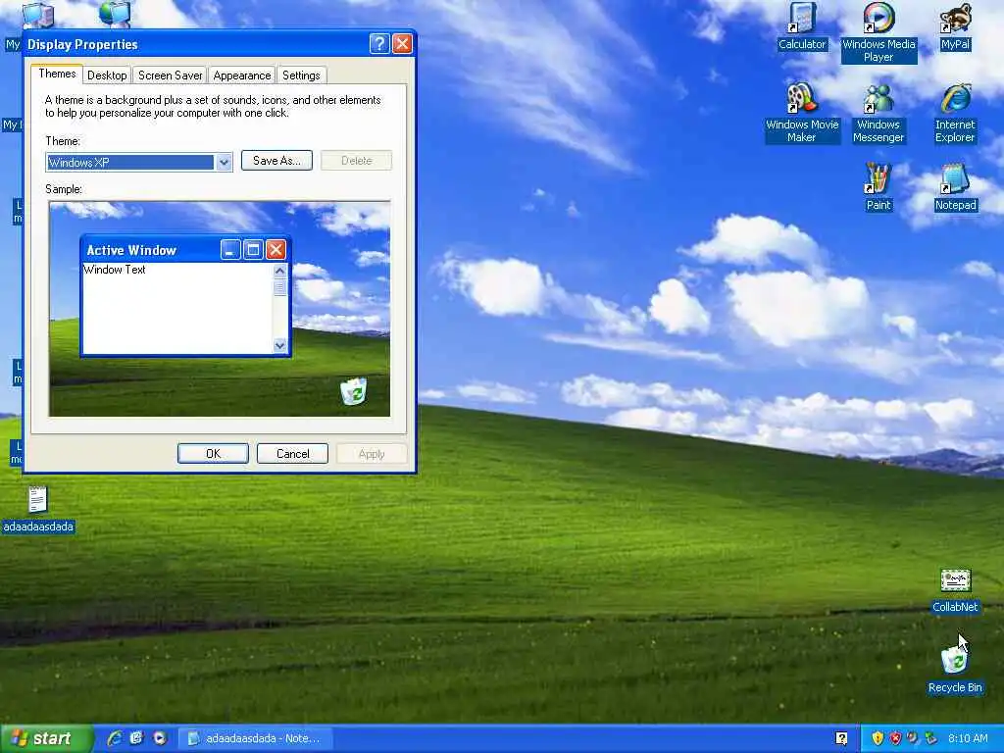Expand the Theme dropdown arrow
The image size is (1004, 753).
(x=224, y=162)
